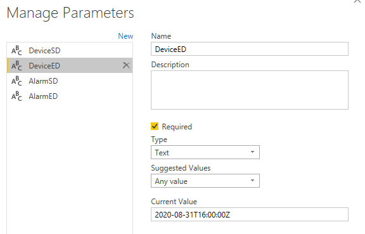Create a new parameter with the New link
Image resolution: width=365 pixels, height=234 pixels.
(125, 36)
